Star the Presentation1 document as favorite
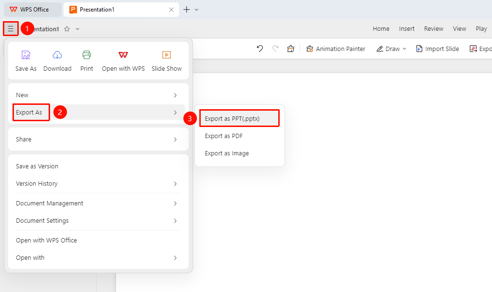This screenshot has width=492, height=292. pyautogui.click(x=67, y=29)
